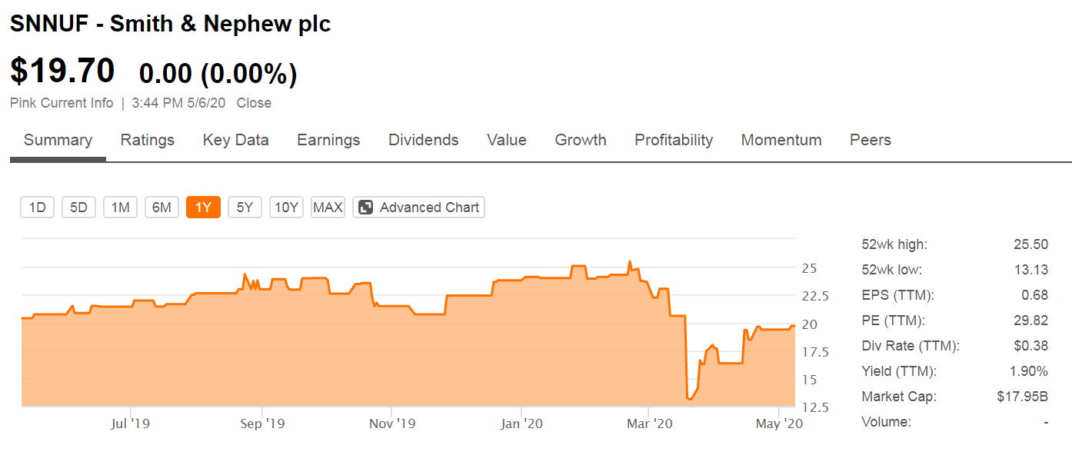Click the Pink Current Info label

tap(62, 103)
